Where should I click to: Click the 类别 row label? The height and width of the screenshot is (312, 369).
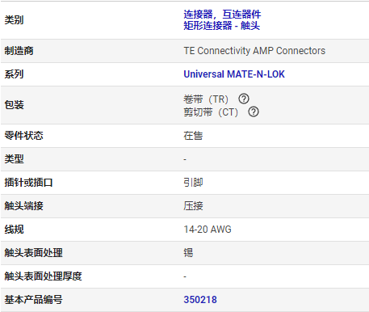(14, 20)
